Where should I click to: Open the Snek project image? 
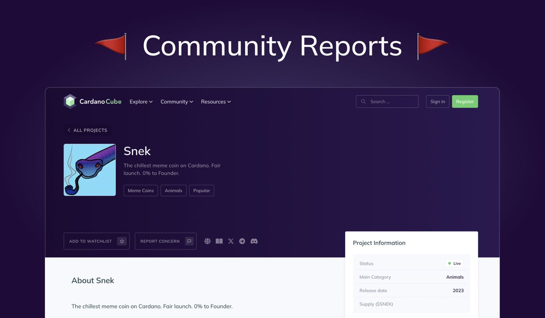[x=90, y=170]
